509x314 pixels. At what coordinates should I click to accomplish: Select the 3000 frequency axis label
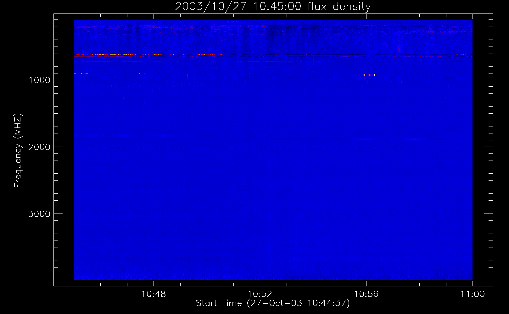[x=39, y=214]
